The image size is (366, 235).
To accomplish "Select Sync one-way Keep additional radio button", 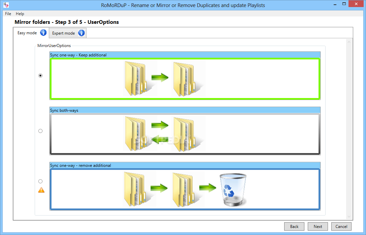I will tap(40, 76).
